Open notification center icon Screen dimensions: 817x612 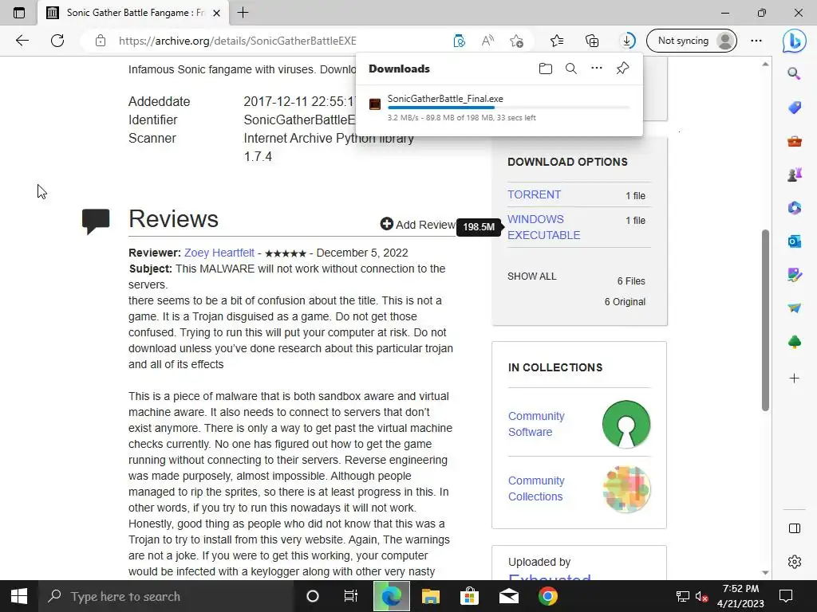pyautogui.click(x=786, y=596)
